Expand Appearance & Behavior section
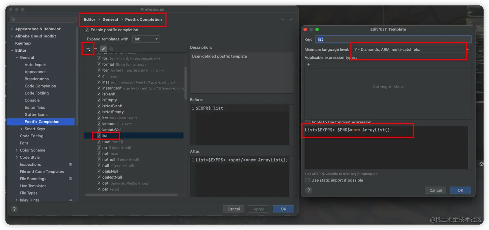The image size is (489, 230). click(x=12, y=29)
